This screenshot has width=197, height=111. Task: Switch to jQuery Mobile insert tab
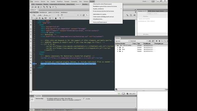(70, 4)
